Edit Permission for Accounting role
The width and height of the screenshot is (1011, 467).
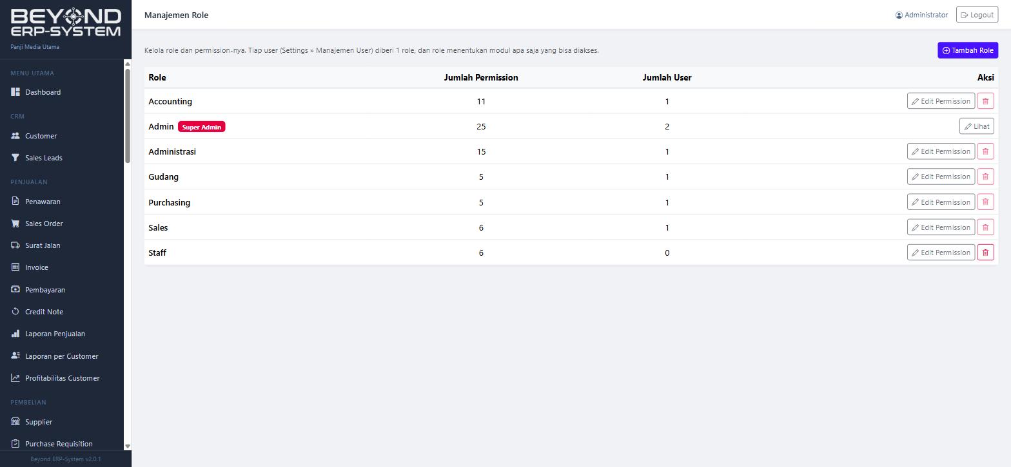[941, 101]
